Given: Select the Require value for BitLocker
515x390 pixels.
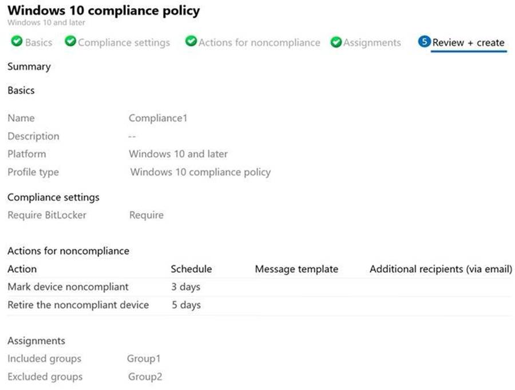Looking at the screenshot, I should point(146,215).
